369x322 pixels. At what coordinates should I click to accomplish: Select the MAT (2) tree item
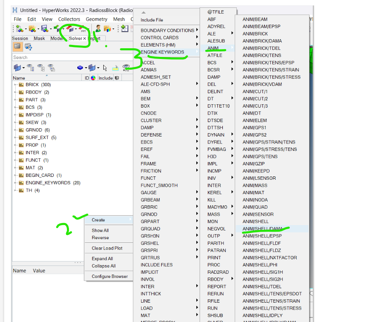tap(34, 168)
